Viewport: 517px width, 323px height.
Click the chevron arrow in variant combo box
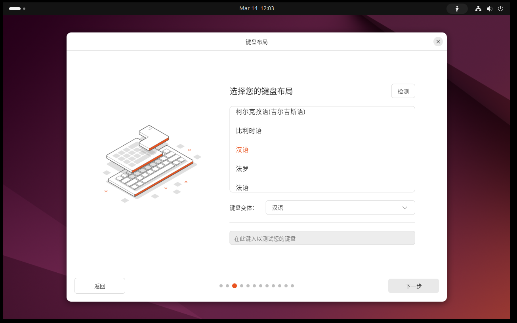[405, 208]
